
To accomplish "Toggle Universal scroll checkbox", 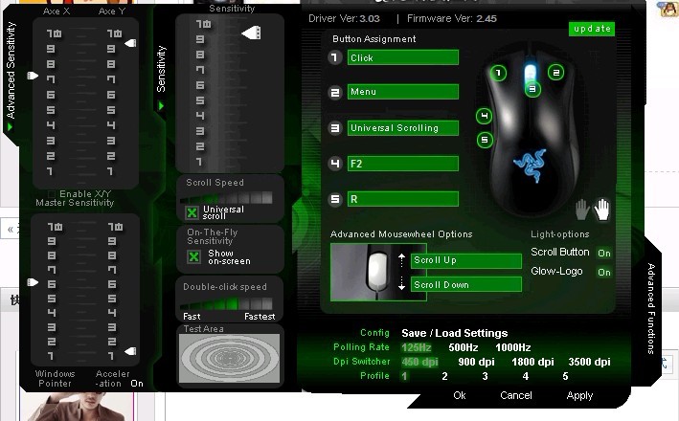I will click(192, 212).
